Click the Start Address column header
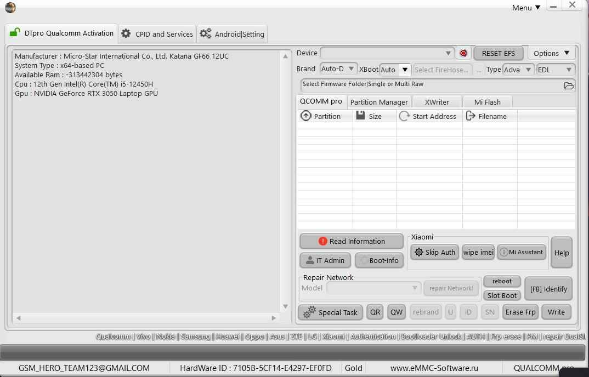 tap(429, 116)
